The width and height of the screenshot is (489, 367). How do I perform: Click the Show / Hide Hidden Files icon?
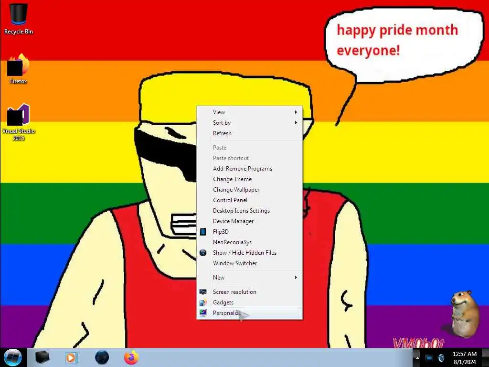(203, 253)
